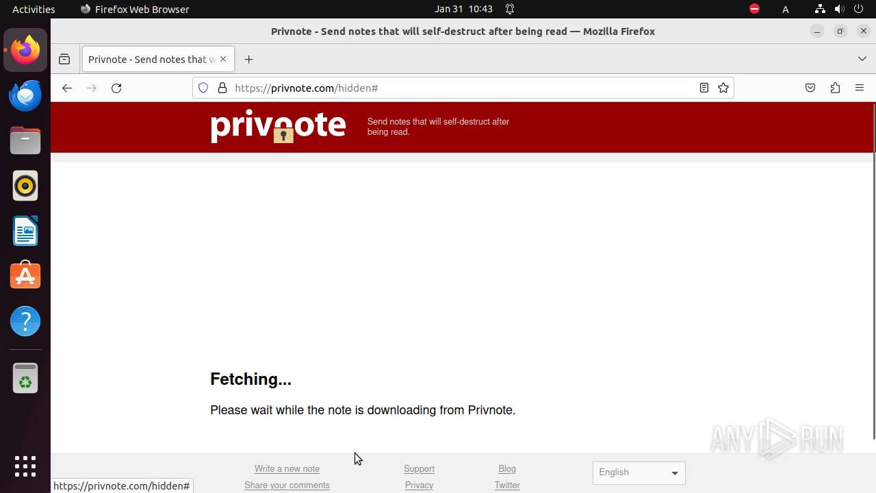Open Ubuntu Software store icon

25,276
